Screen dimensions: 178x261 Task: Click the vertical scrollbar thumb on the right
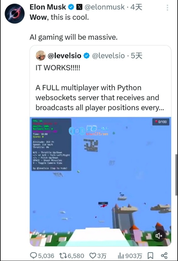click(176, 175)
